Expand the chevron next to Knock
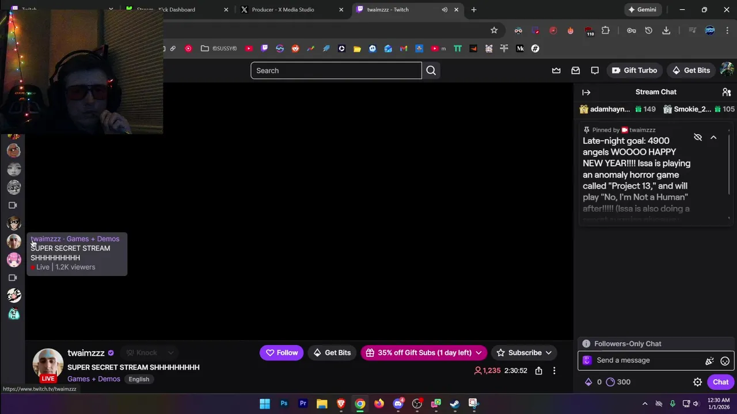Screen dimensions: 737x414 [x=170, y=353]
